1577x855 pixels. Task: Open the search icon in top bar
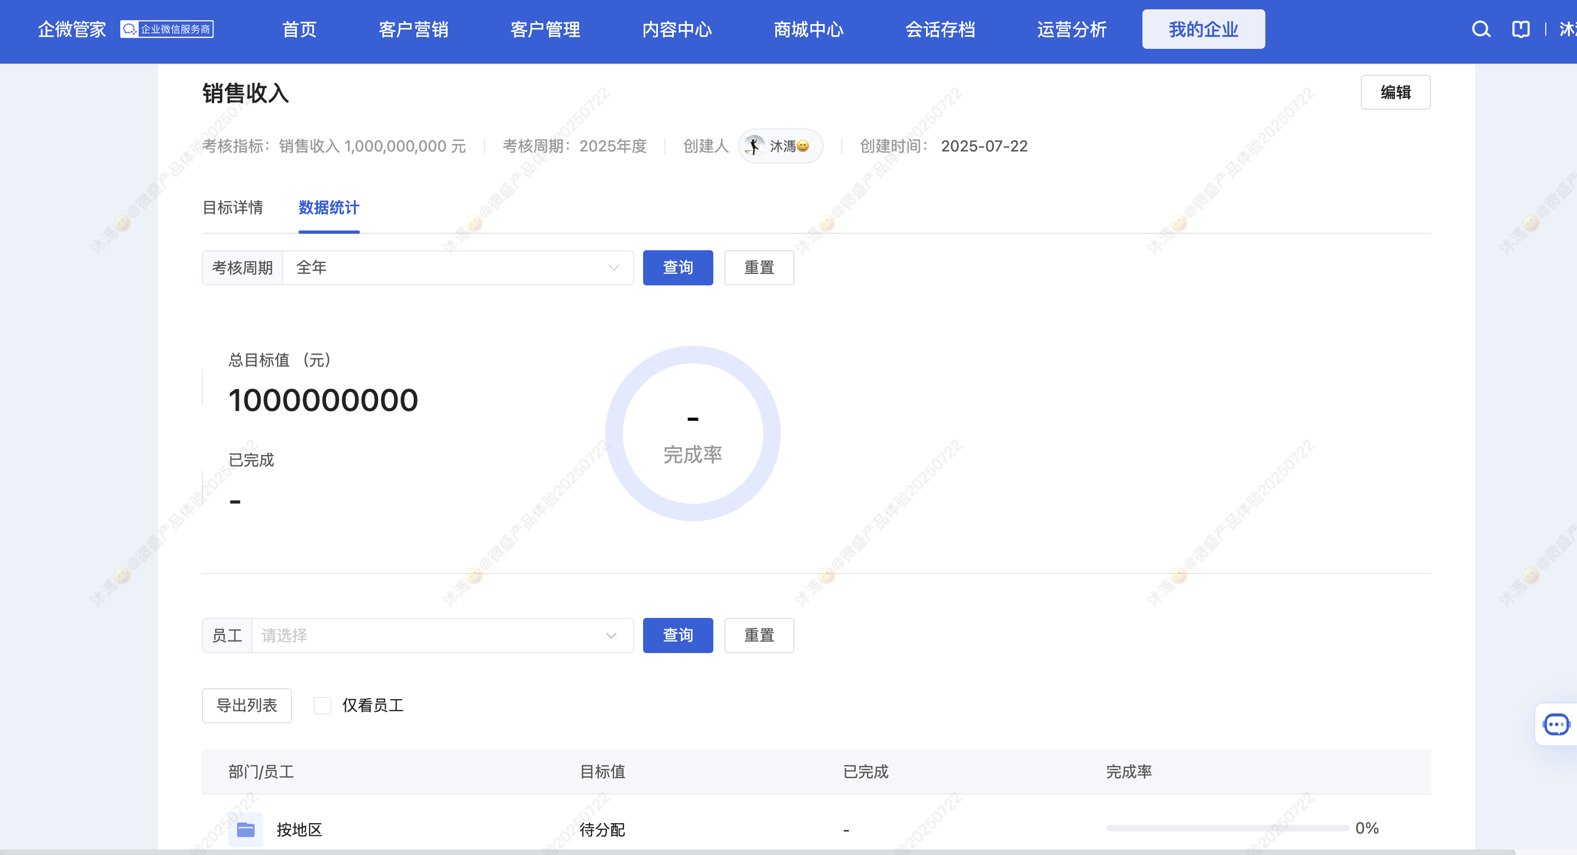point(1481,29)
